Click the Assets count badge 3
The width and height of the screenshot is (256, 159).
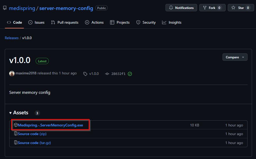(37, 113)
